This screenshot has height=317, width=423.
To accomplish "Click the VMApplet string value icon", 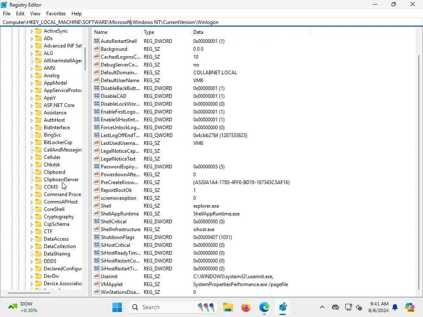I will point(97,284).
